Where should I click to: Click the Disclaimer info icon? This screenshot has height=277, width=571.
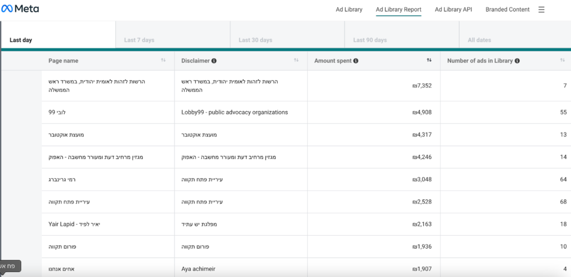click(214, 61)
